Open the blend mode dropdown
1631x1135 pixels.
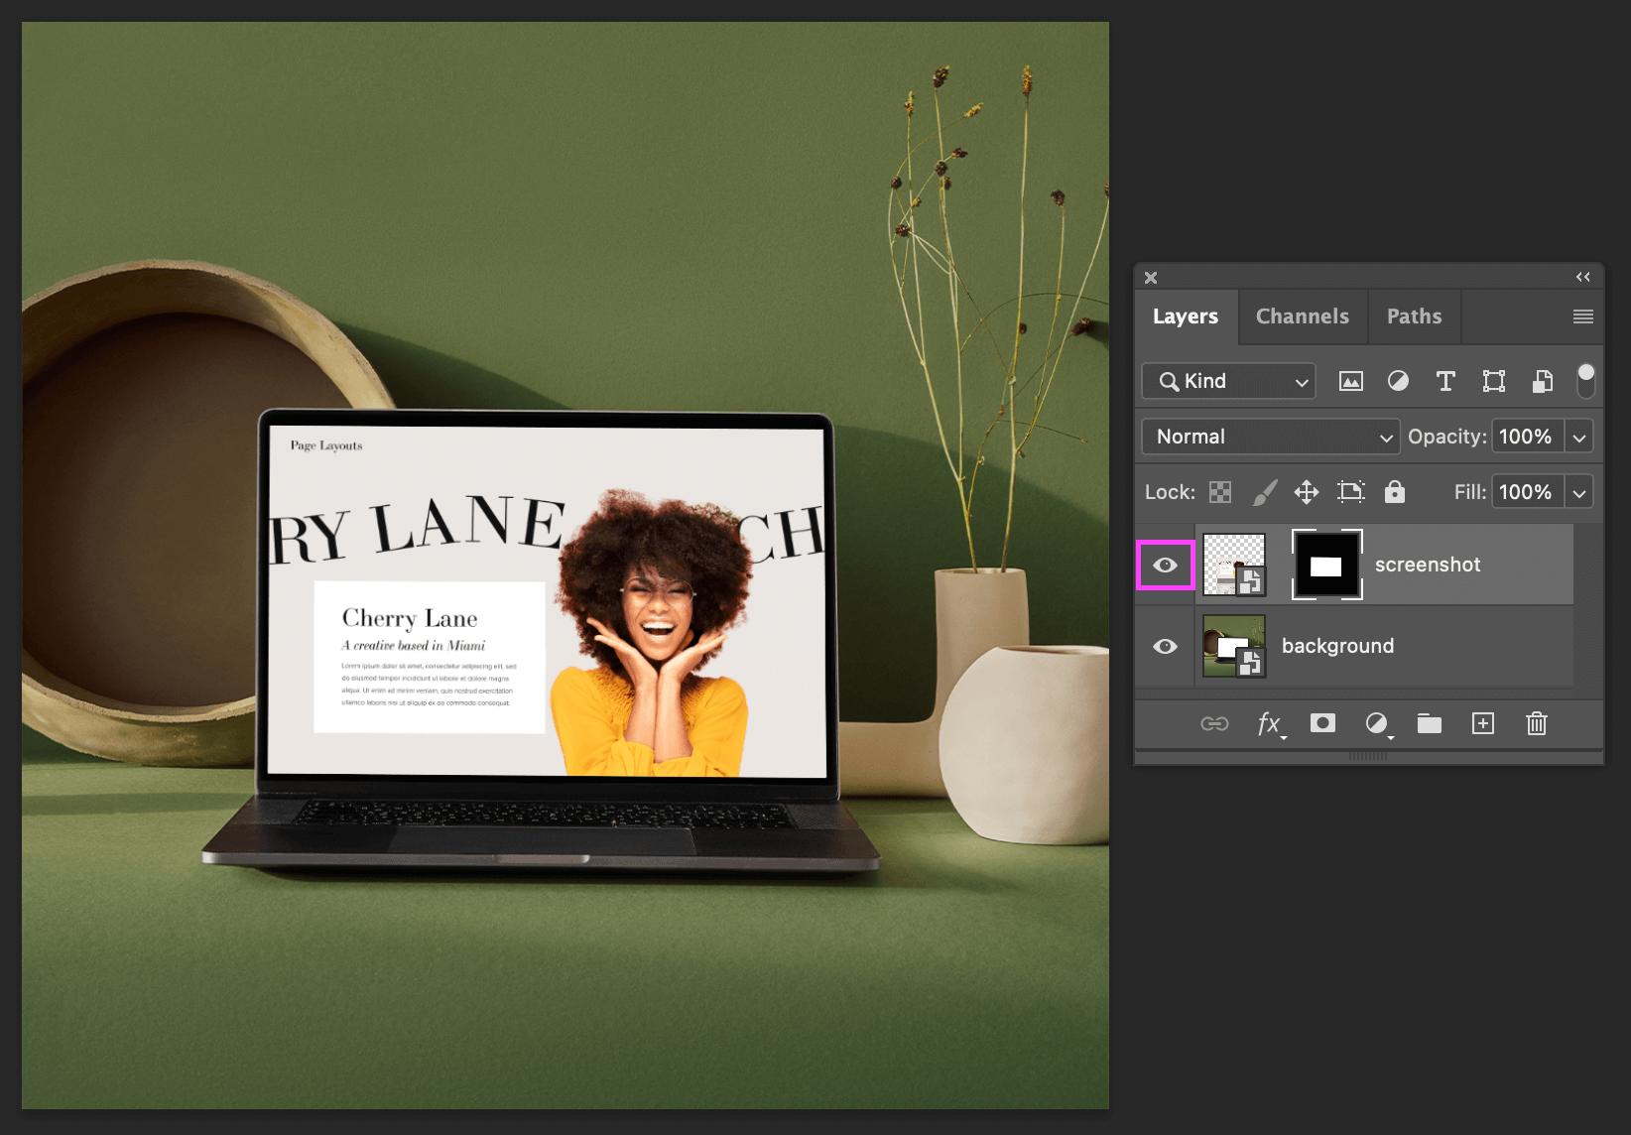[x=1270, y=437]
